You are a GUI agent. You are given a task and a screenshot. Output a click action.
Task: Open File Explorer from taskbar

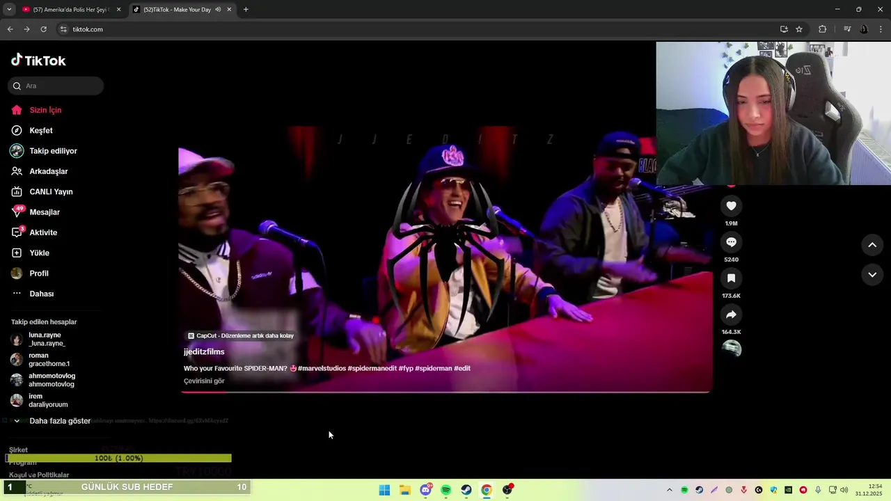405,490
